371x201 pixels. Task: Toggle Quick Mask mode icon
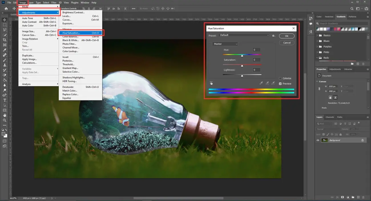coord(4,141)
